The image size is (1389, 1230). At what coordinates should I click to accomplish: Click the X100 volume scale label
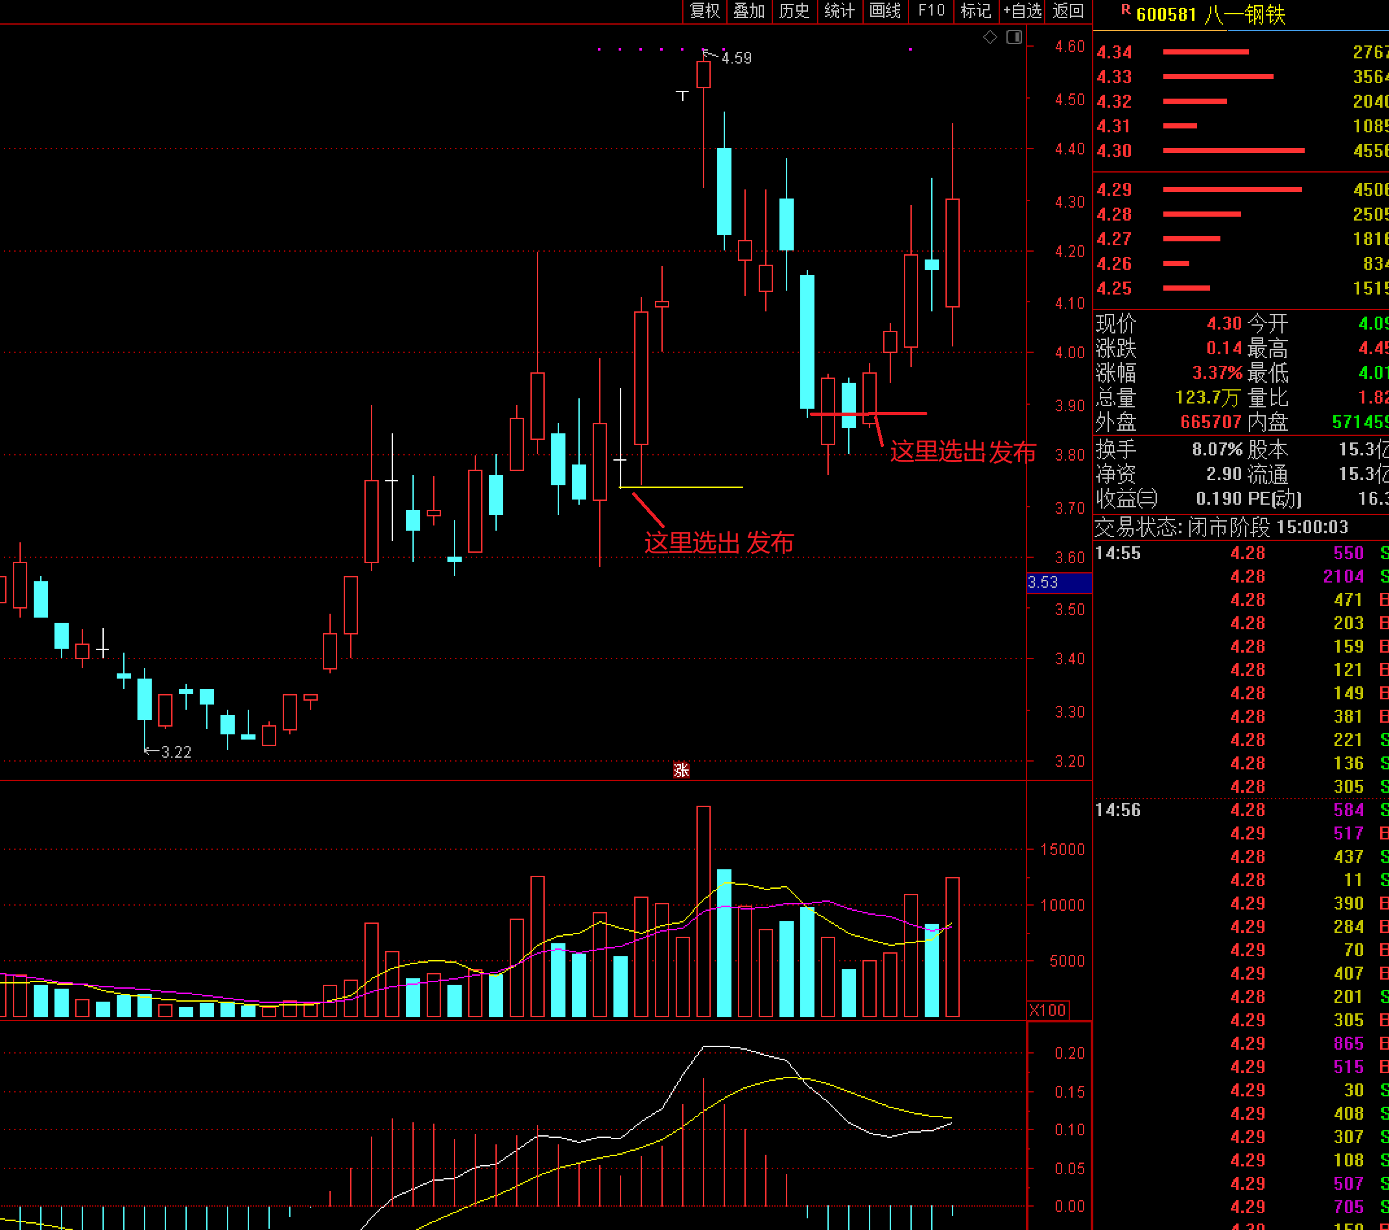1047,1009
